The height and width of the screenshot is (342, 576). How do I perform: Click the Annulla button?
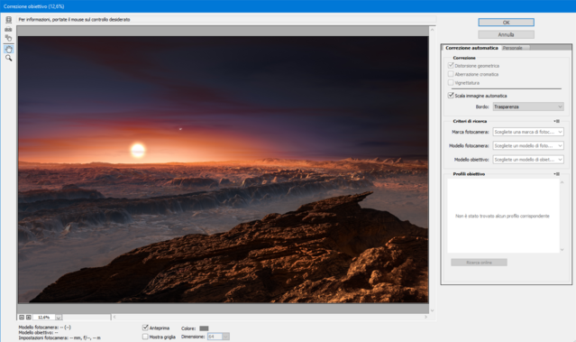point(506,34)
